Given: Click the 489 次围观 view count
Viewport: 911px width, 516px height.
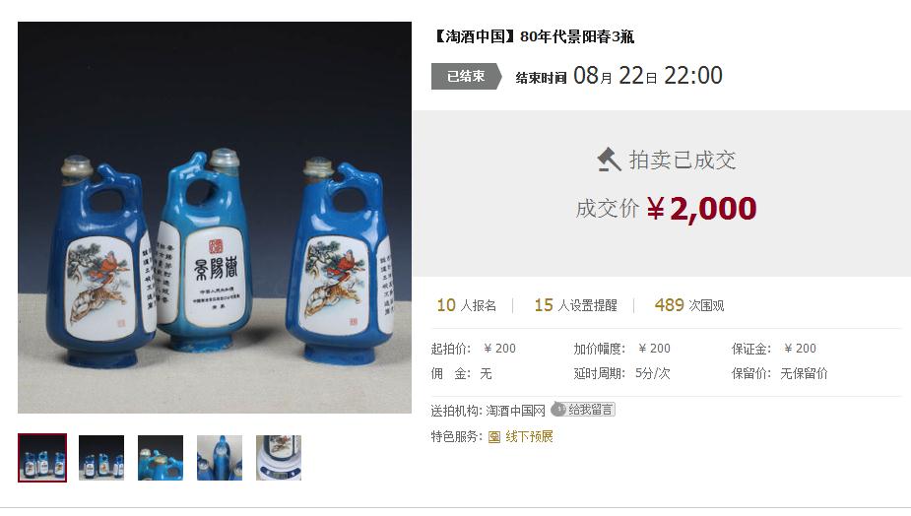Looking at the screenshot, I should pos(689,305).
